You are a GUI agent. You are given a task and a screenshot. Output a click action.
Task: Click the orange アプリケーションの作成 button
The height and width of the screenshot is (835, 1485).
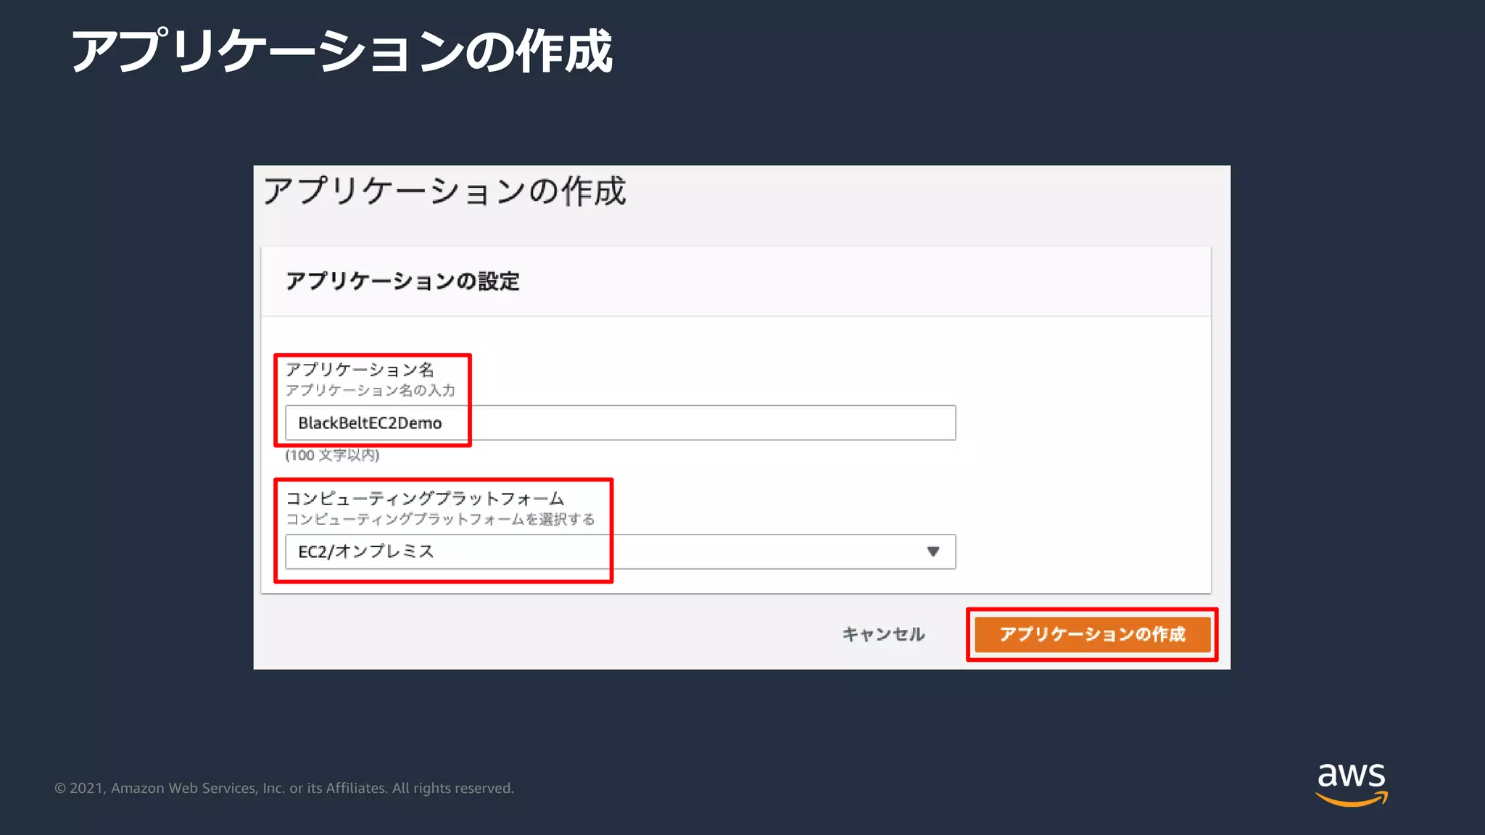pyautogui.click(x=1092, y=634)
